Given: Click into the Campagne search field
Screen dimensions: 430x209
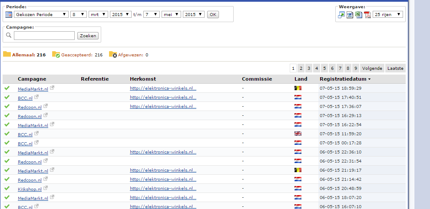Looking at the screenshot, I should pos(44,36).
